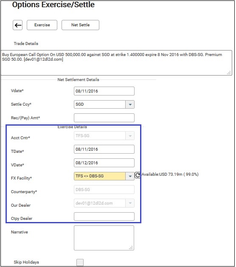The image size is (236, 267).
Task: Click the back arrow button
Action: pos(18,25)
